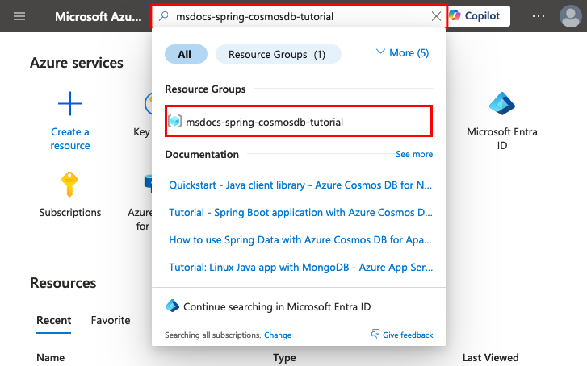
Task: Open Copilot assistant
Action: [480, 16]
